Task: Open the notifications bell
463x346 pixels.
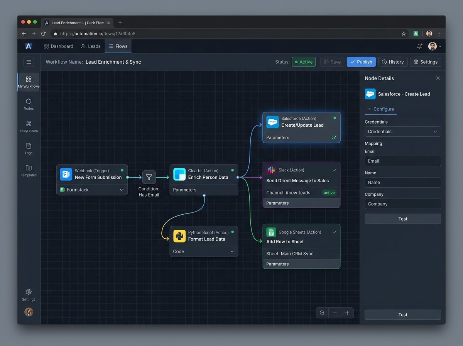Action: click(419, 46)
